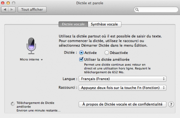The height and width of the screenshot is (118, 180).
Task: Uncheck Utiliser la dictée améliorée
Action: coord(81,59)
